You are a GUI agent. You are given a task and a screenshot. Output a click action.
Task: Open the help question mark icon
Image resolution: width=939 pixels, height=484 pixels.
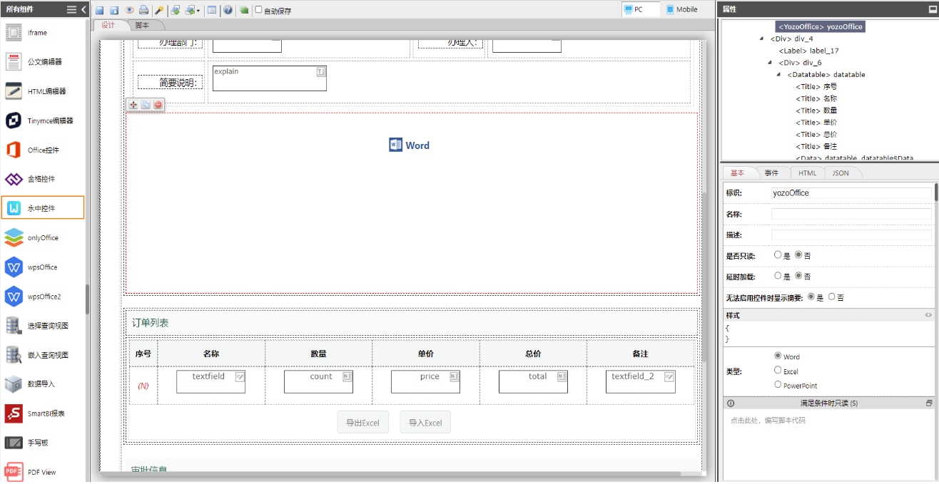click(228, 11)
